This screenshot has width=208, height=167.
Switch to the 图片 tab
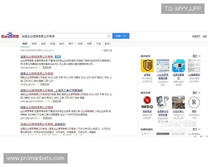click(71, 43)
